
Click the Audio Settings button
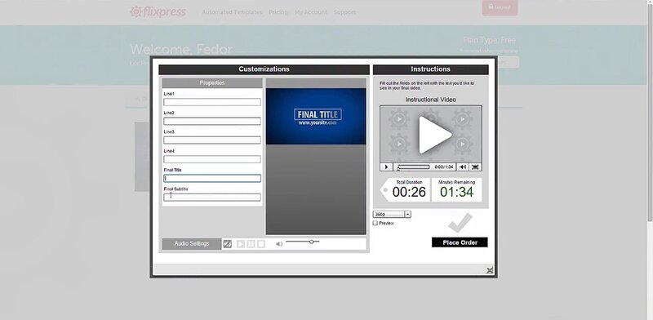point(192,244)
